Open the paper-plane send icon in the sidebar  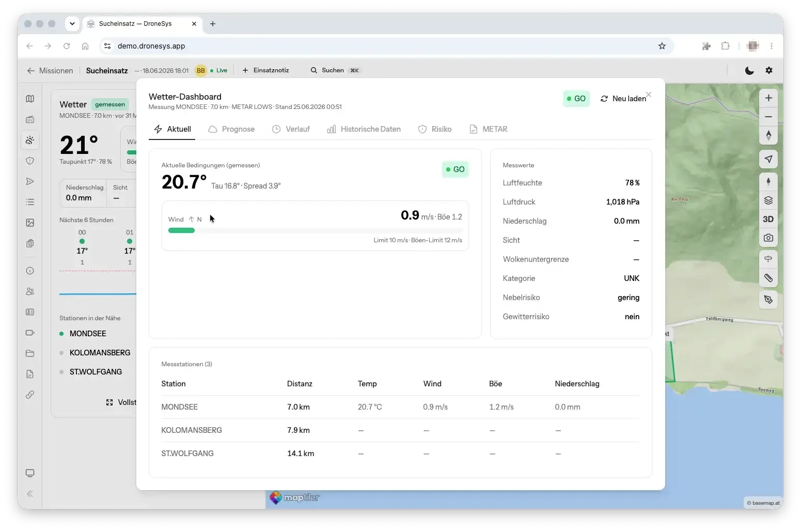click(30, 181)
